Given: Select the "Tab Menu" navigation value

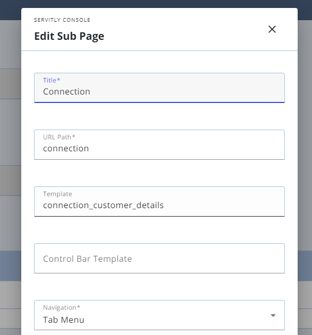Looking at the screenshot, I should (63, 320).
